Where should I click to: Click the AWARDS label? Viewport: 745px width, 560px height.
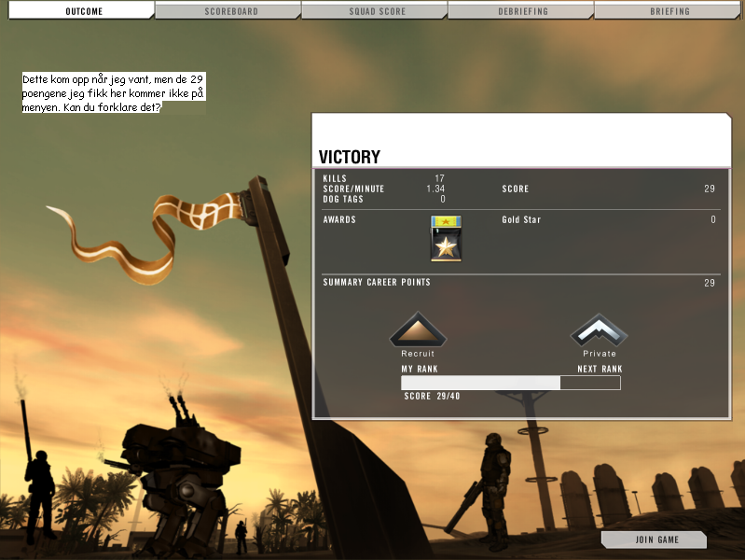pos(339,219)
